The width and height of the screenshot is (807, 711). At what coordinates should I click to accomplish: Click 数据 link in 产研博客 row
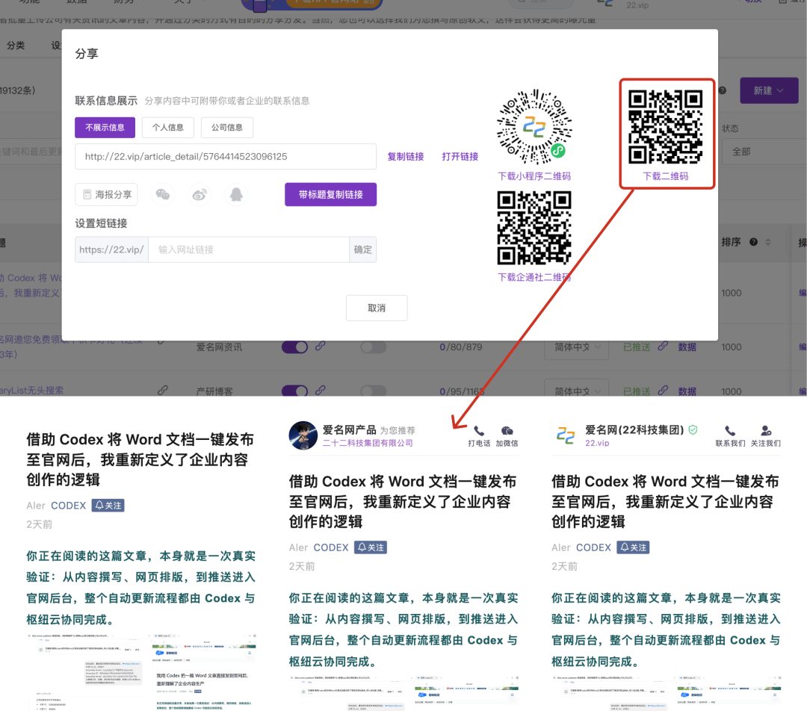[x=687, y=391]
